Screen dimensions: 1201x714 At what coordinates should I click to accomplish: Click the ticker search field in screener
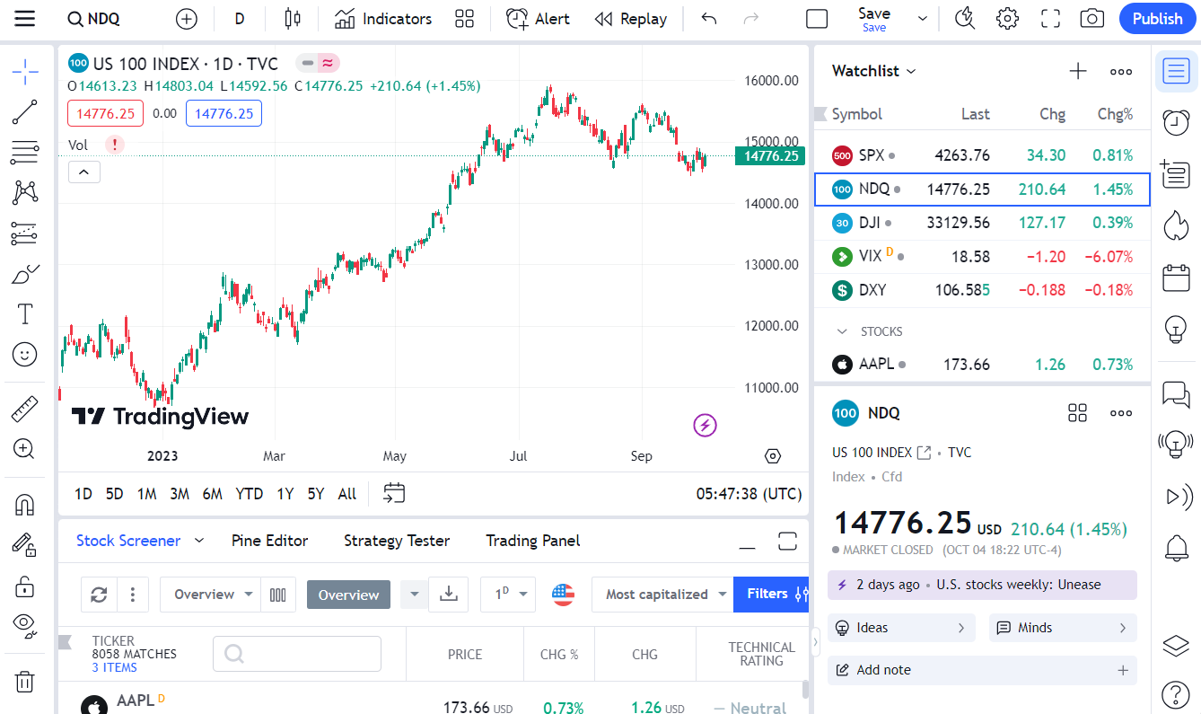297,654
